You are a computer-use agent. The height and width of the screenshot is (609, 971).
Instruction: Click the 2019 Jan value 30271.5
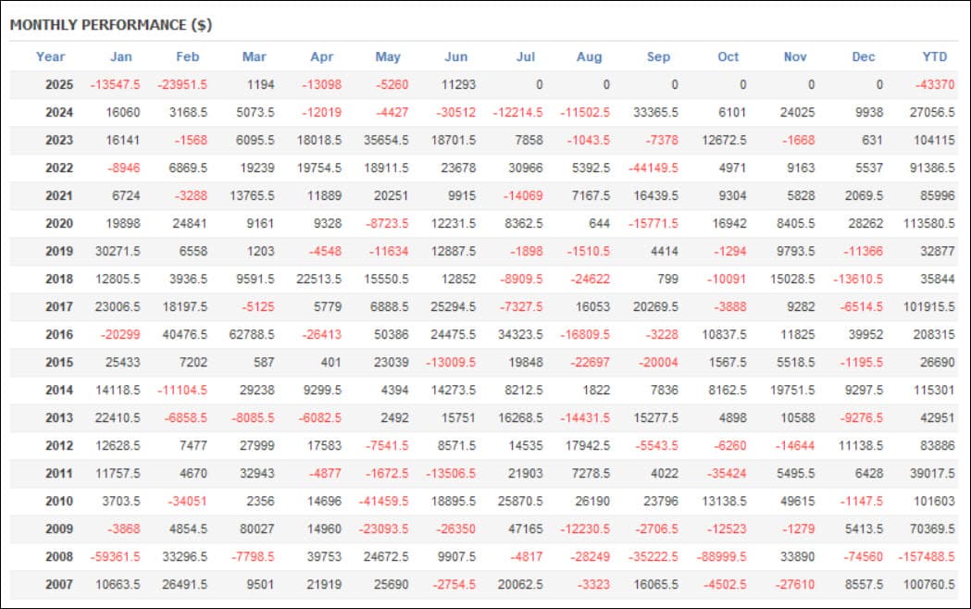tap(118, 251)
